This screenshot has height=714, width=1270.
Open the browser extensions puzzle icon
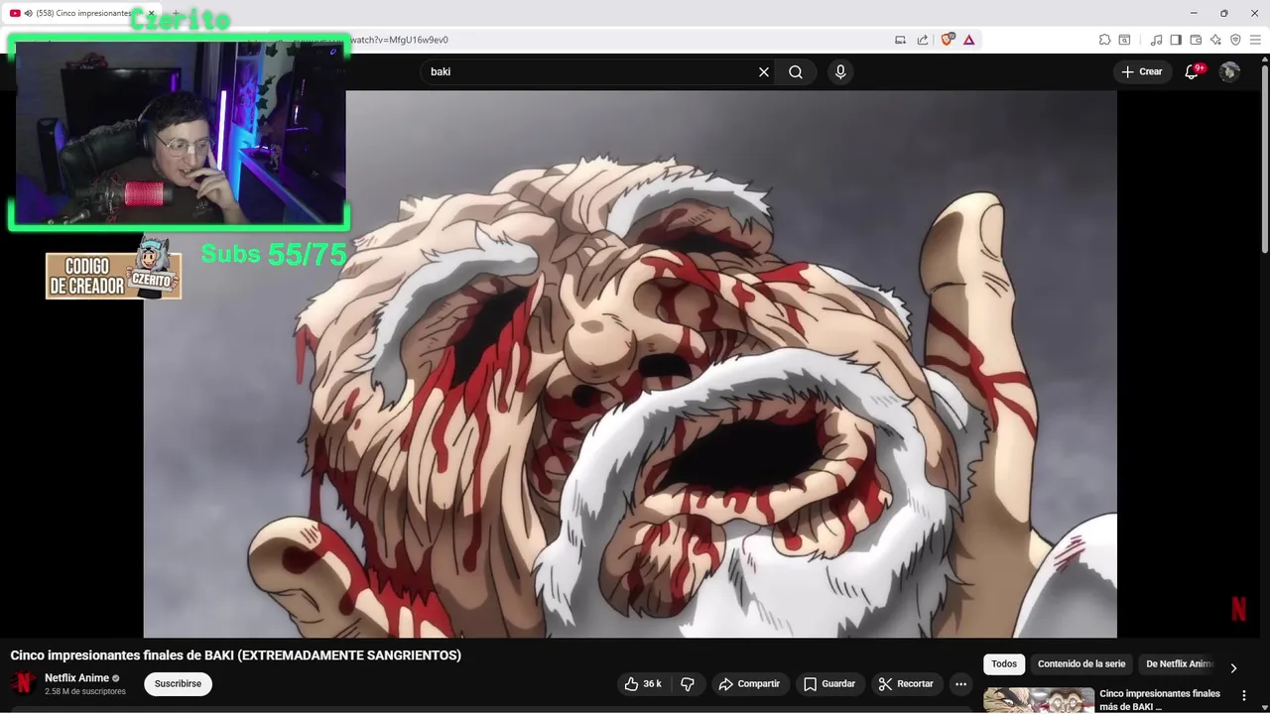1104,40
